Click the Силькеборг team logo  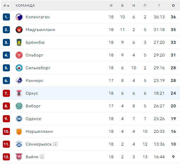tap(19, 68)
